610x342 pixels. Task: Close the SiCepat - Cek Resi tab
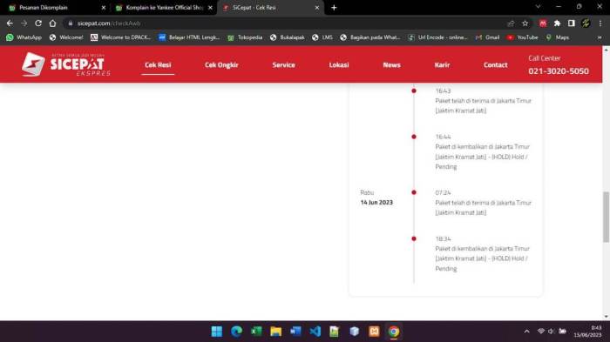click(317, 7)
